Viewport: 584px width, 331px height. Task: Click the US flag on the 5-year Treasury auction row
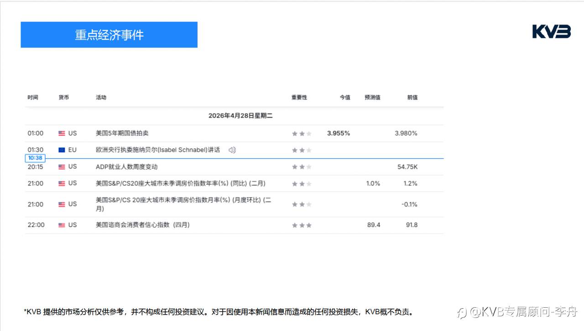[x=61, y=133]
